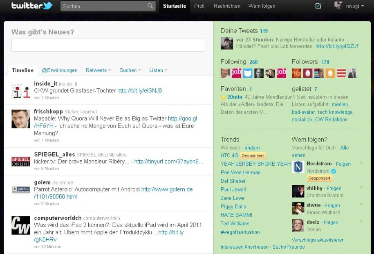Click the first Followers avatar thumbnail

click(x=296, y=73)
